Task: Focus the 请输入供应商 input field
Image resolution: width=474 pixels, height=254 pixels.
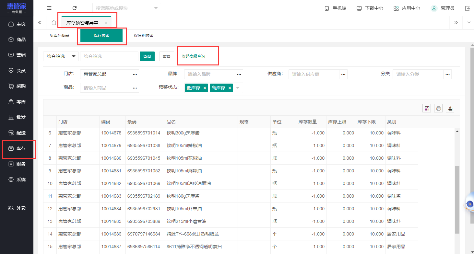Action: tap(314, 74)
